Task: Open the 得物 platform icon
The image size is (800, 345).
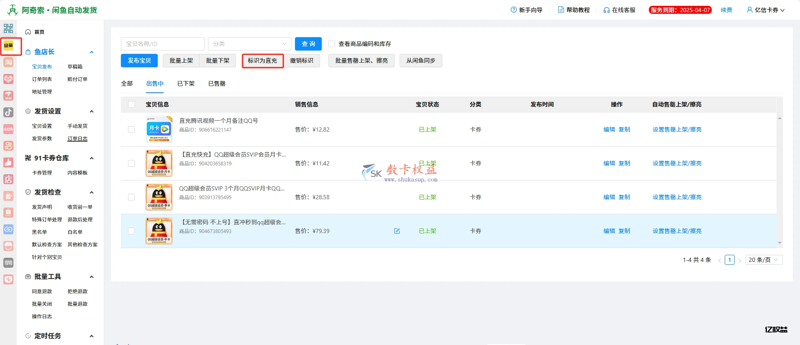Action: coord(8,263)
